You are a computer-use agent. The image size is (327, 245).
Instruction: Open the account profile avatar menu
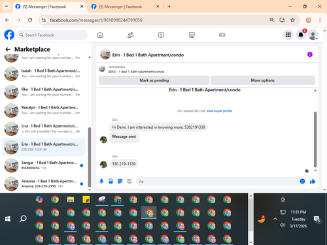[313, 35]
